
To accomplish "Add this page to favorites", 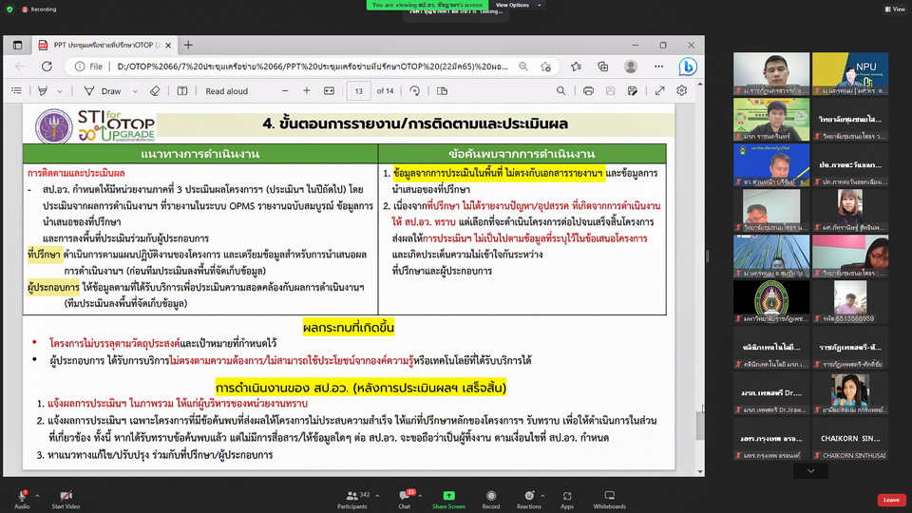I will coord(545,66).
